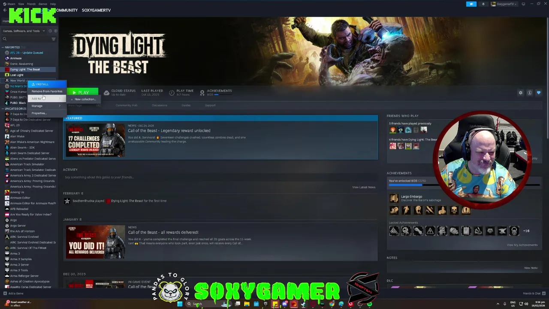
Task: Open Discord icon on taskbar
Action: point(284,304)
